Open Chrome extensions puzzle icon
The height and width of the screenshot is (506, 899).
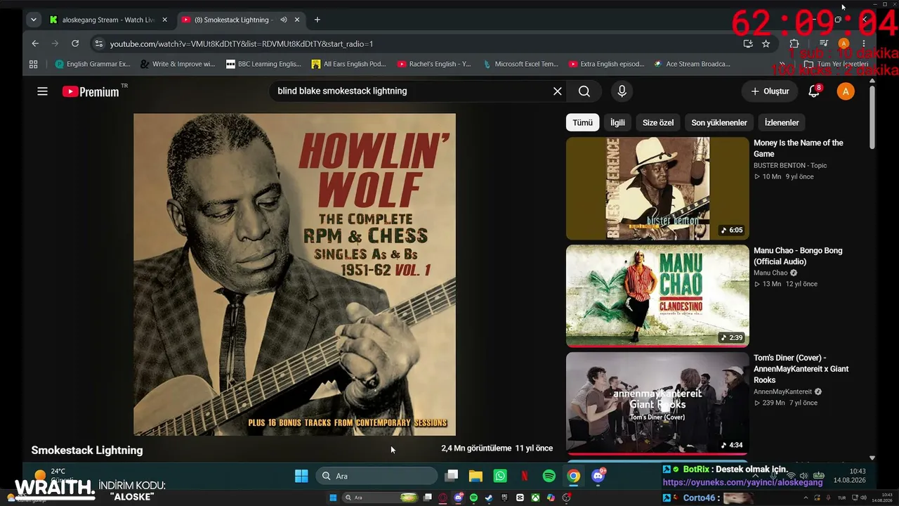[794, 44]
